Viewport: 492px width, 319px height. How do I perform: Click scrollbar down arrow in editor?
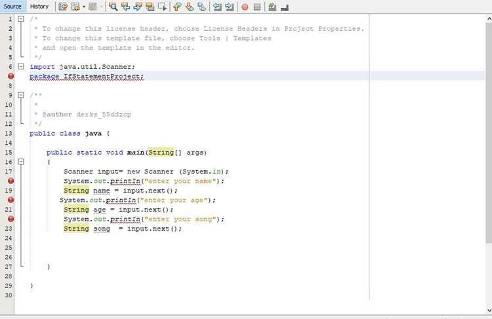pyautogui.click(x=489, y=310)
